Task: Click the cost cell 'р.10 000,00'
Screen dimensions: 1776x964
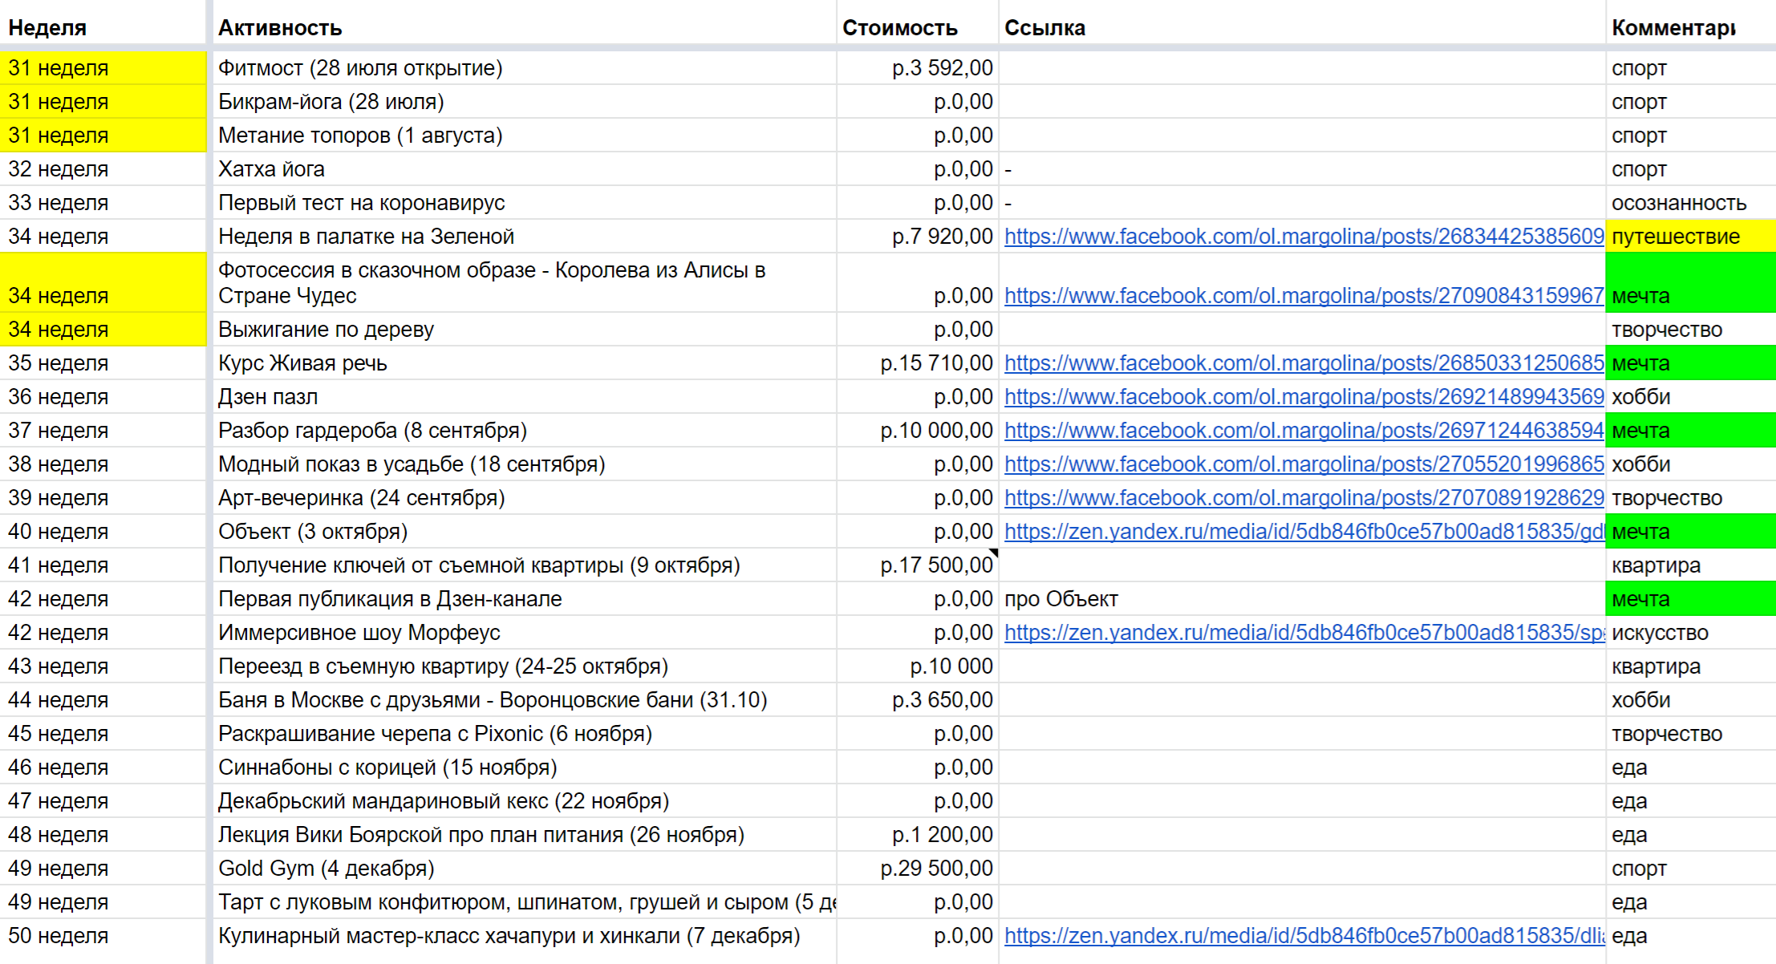Action: pos(918,431)
